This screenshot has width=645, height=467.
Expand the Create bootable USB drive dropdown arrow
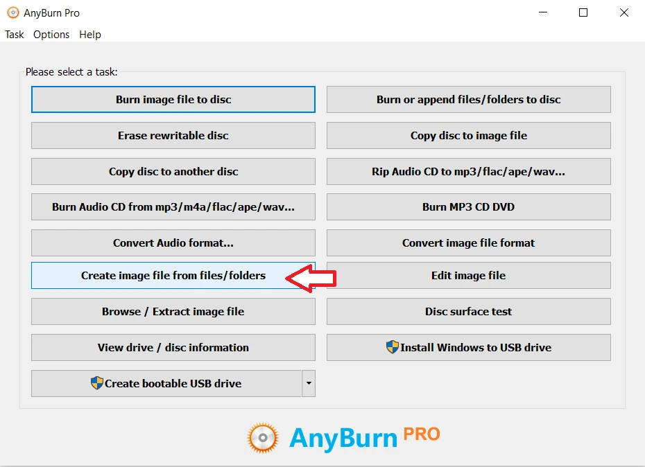pyautogui.click(x=309, y=383)
